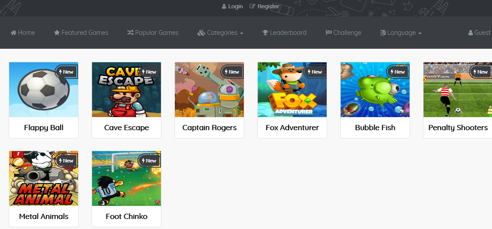Screen dimensions: 492x229
Task: Open Featured Games menu item
Action: click(81, 33)
